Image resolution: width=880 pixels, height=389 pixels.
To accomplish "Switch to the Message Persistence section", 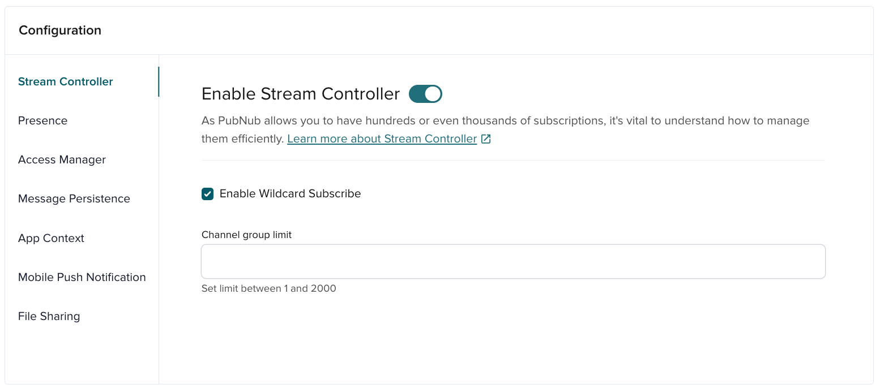I will pos(74,198).
